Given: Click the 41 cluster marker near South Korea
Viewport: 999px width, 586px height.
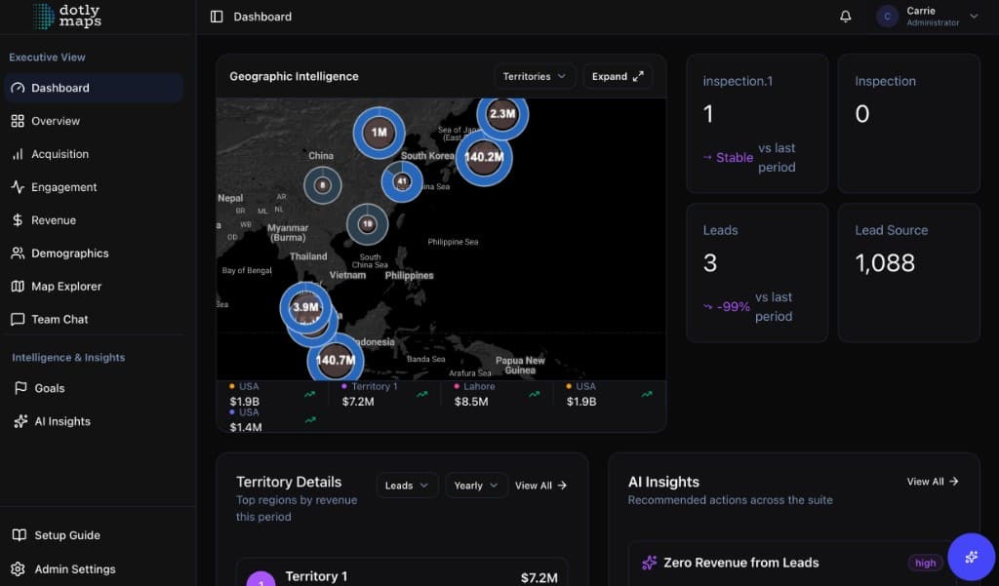Looking at the screenshot, I should 402,181.
